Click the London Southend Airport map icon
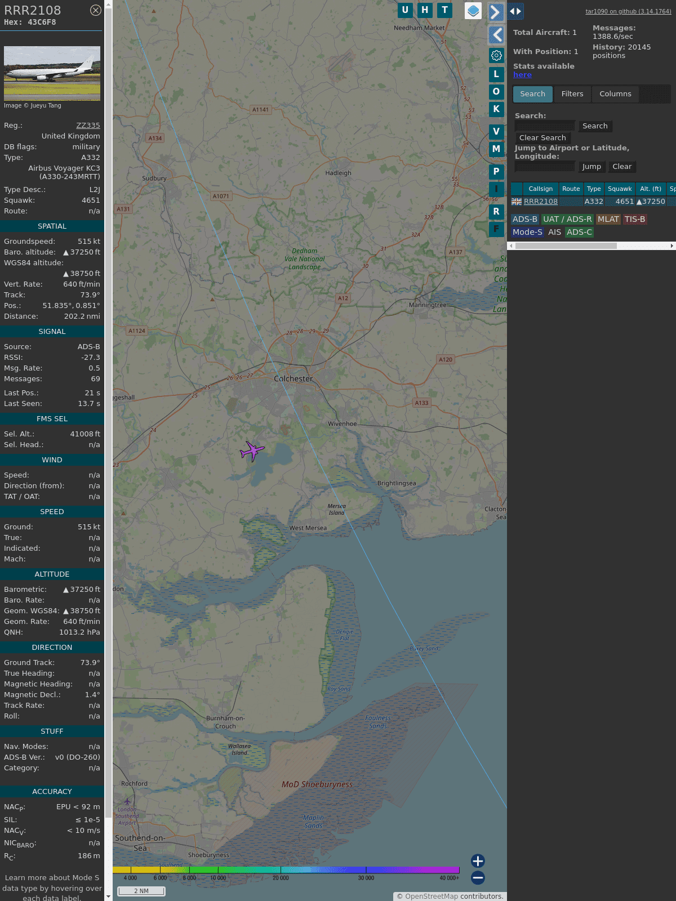This screenshot has height=901, width=676. pyautogui.click(x=127, y=801)
